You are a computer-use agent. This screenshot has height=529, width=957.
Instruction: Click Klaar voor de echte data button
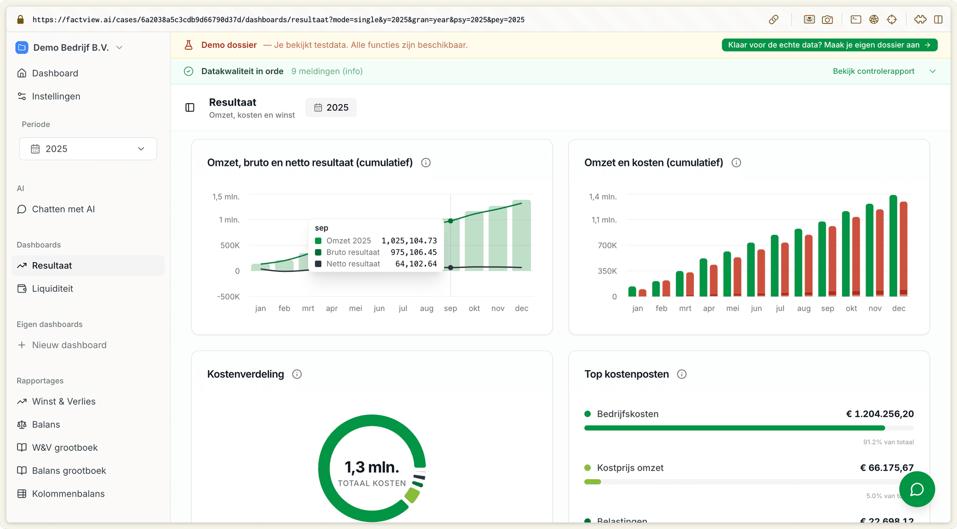[829, 45]
